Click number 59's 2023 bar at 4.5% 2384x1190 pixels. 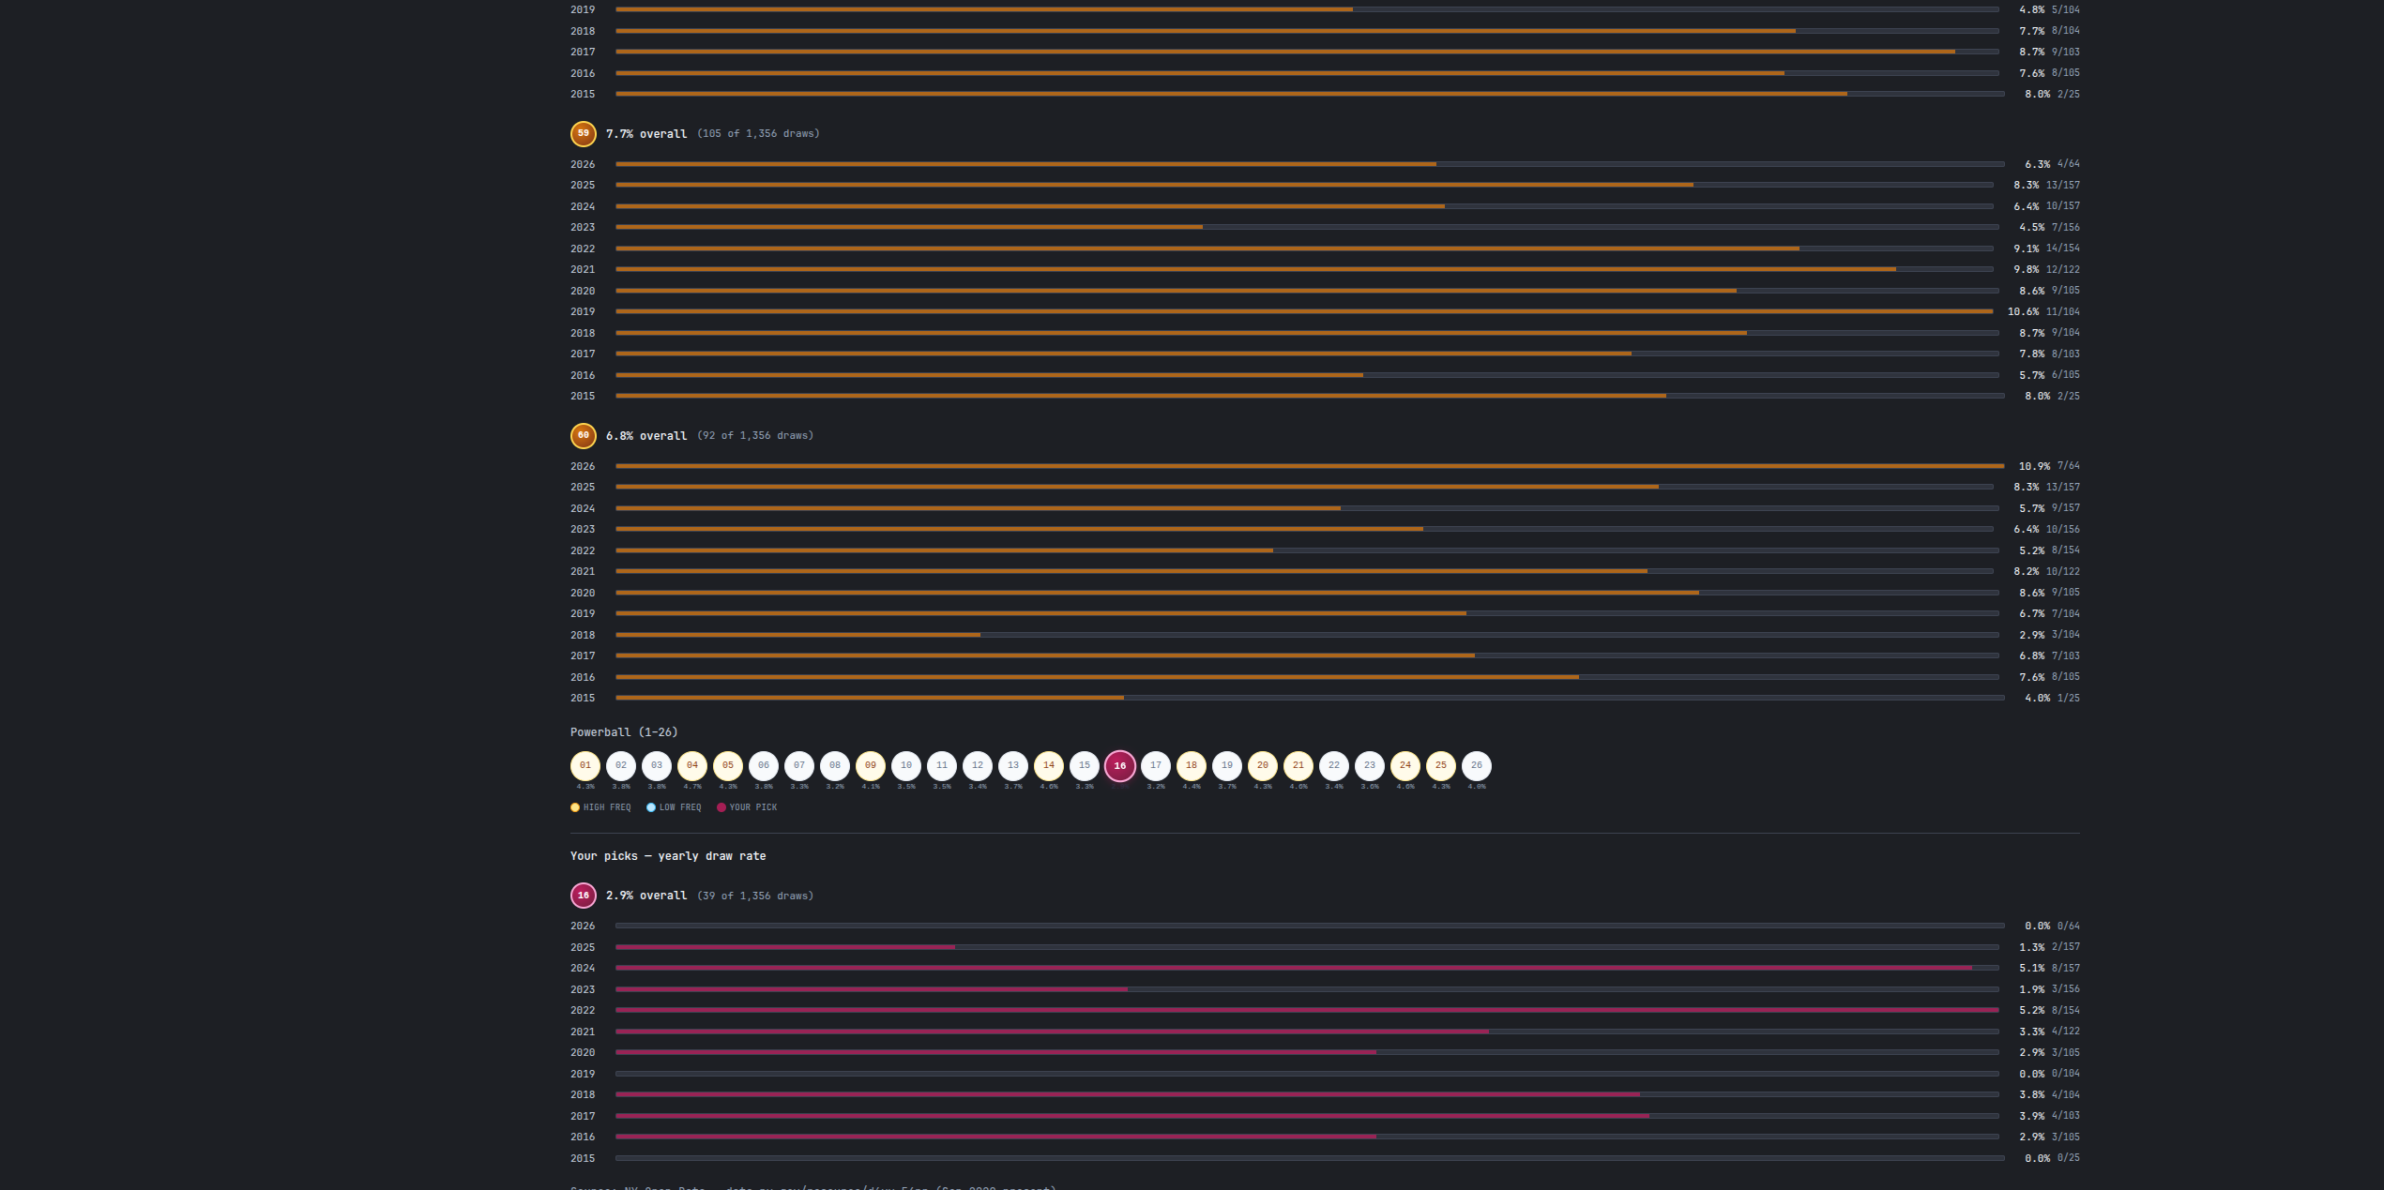pos(1307,227)
